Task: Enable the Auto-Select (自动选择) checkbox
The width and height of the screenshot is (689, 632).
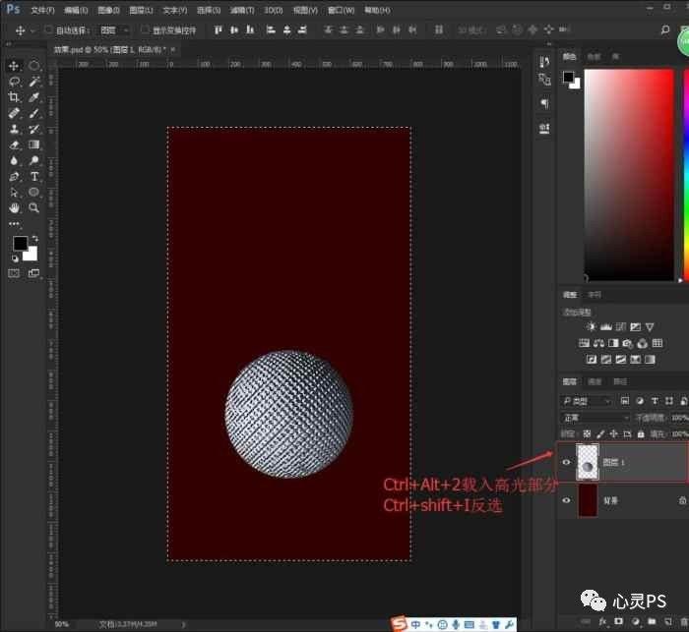Action: click(49, 29)
